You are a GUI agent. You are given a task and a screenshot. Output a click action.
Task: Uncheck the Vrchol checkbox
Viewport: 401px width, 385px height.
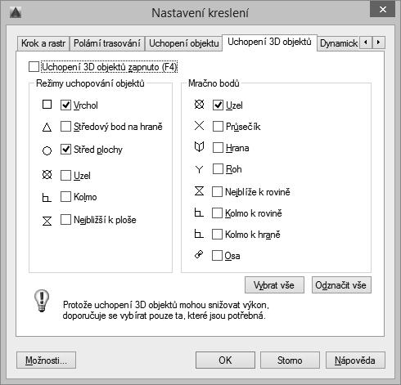[x=65, y=105]
